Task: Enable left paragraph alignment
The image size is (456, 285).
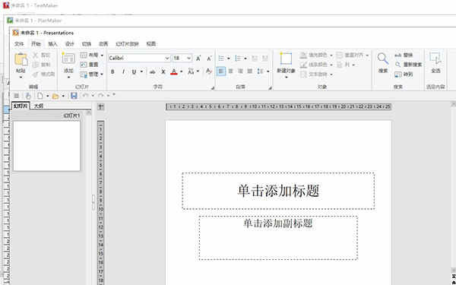Action: [221, 71]
